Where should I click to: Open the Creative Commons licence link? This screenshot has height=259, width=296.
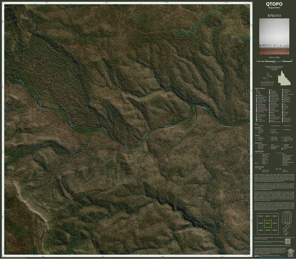(x=274, y=257)
